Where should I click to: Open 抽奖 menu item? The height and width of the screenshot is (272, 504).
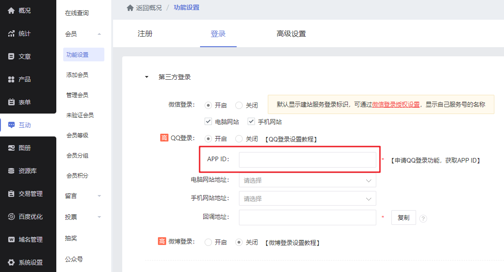71,238
